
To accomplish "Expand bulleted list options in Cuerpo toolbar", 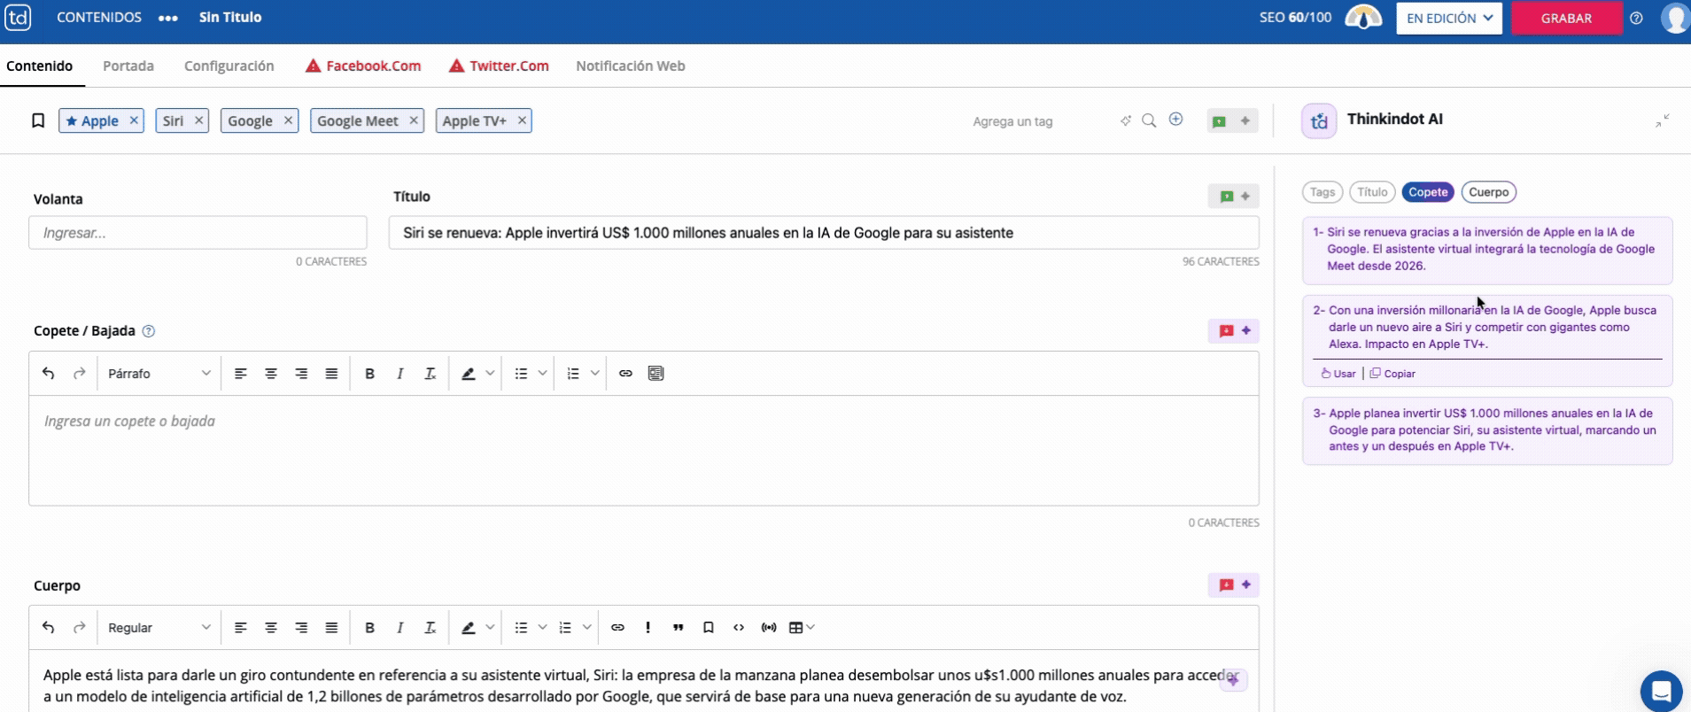I will click(543, 628).
